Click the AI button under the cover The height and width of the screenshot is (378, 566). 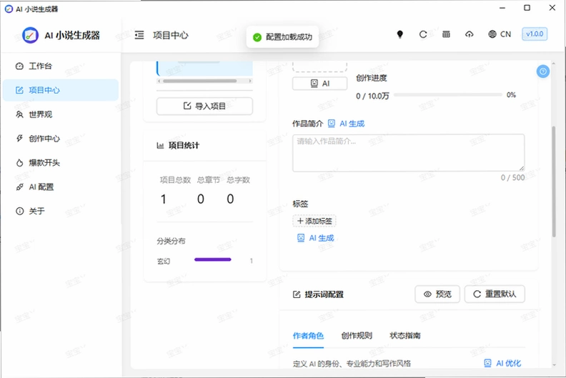click(320, 84)
